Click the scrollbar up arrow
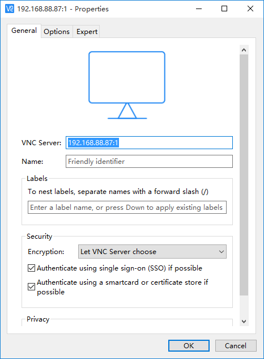Image resolution: width=264 pixels, height=359 pixels. 244,50
